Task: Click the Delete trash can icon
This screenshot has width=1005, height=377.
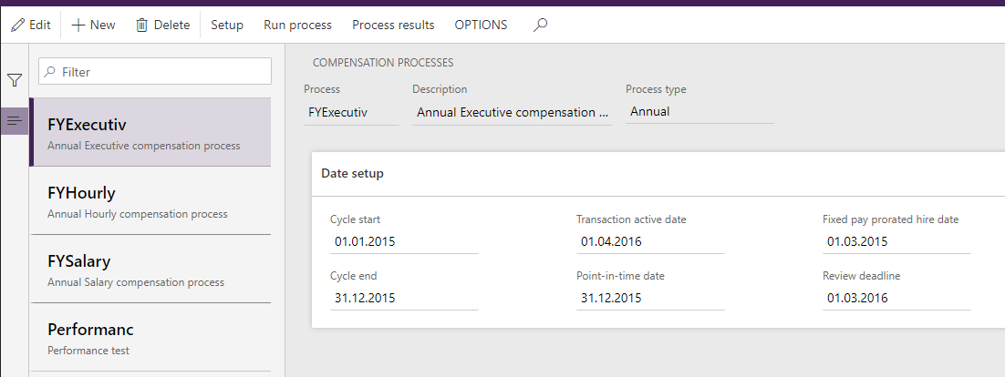Action: tap(141, 25)
